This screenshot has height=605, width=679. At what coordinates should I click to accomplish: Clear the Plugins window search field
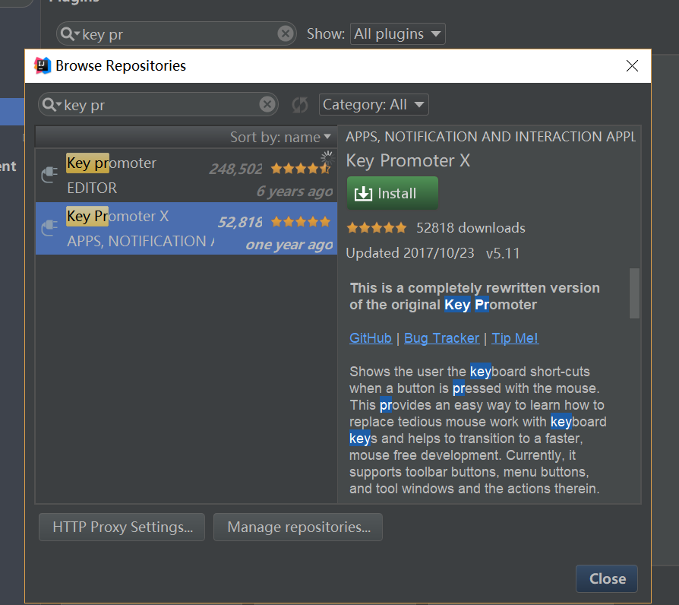[x=286, y=33]
